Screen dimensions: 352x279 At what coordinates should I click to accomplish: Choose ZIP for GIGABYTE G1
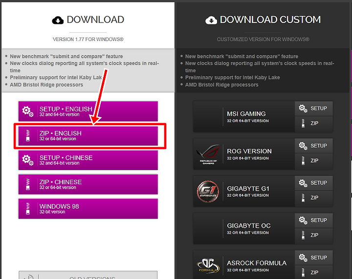(314, 198)
